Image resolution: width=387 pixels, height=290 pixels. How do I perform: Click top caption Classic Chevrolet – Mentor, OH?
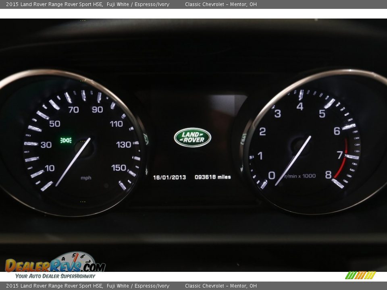221,4
